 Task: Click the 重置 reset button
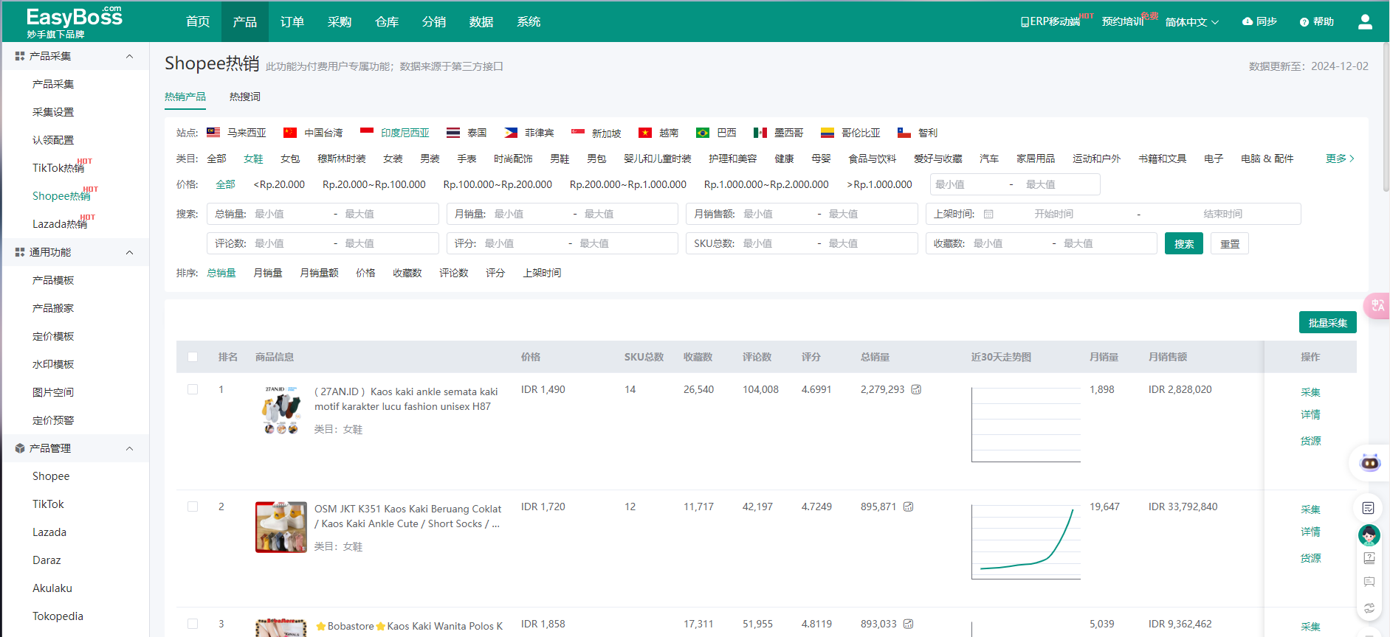click(x=1230, y=243)
